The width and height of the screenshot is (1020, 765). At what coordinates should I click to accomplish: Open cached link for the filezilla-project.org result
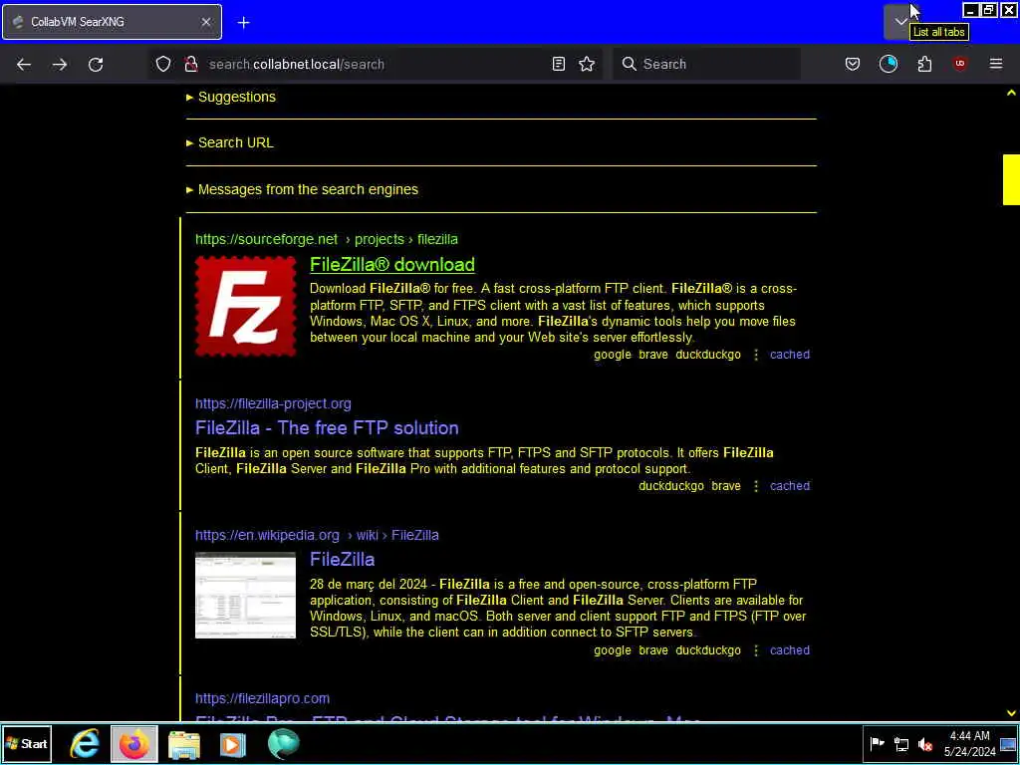[x=790, y=486]
